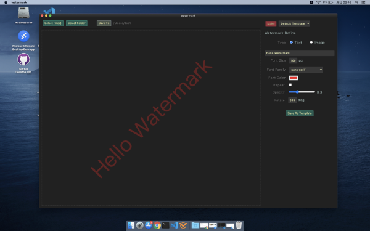Open the Terminal dock icon
Screen dimensions: 370x231
(166, 225)
